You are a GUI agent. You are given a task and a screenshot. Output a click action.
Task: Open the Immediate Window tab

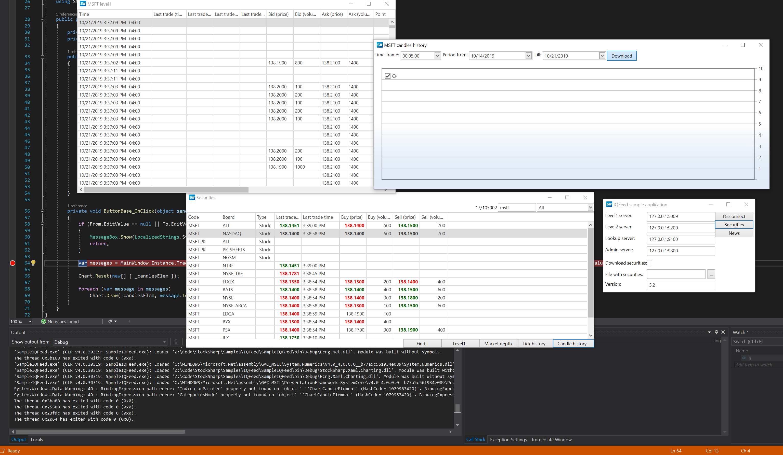click(x=552, y=439)
